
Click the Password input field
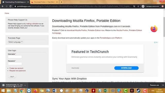(x=15, y=64)
